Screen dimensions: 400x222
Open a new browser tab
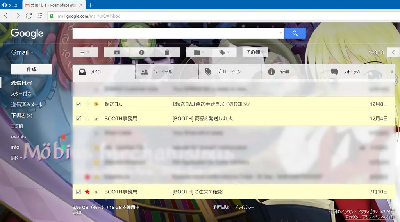tap(90, 5)
